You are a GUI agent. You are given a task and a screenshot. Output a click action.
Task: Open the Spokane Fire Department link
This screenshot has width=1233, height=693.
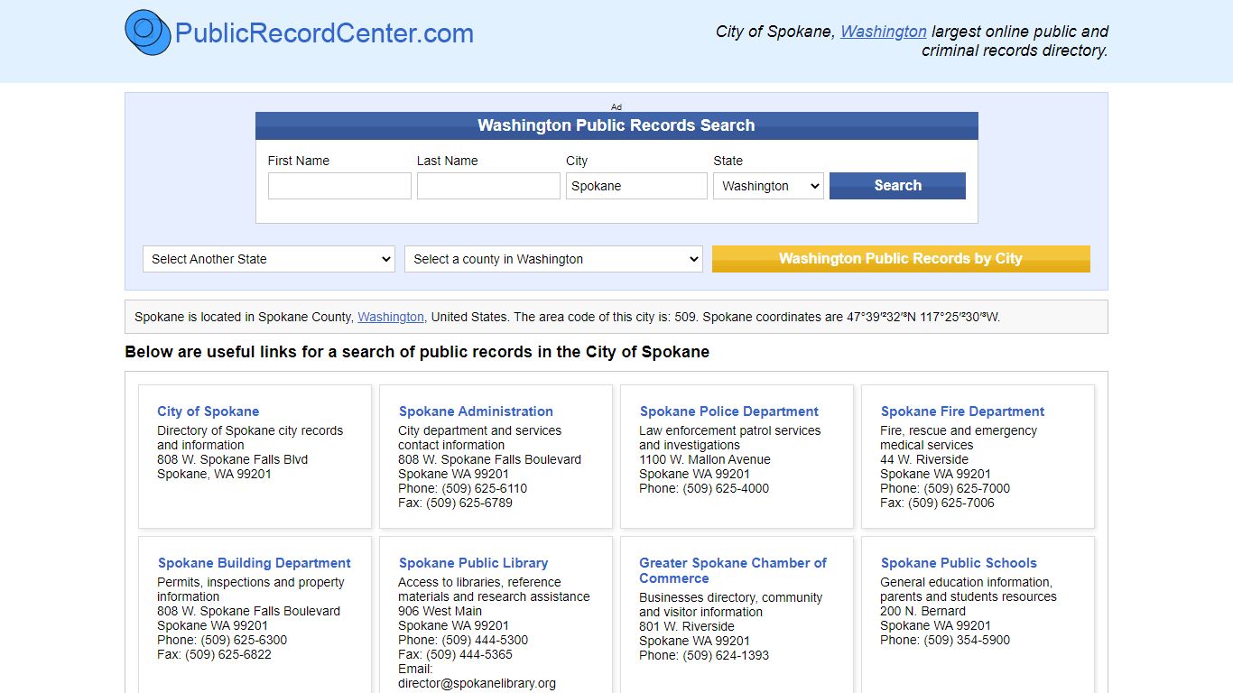[962, 411]
